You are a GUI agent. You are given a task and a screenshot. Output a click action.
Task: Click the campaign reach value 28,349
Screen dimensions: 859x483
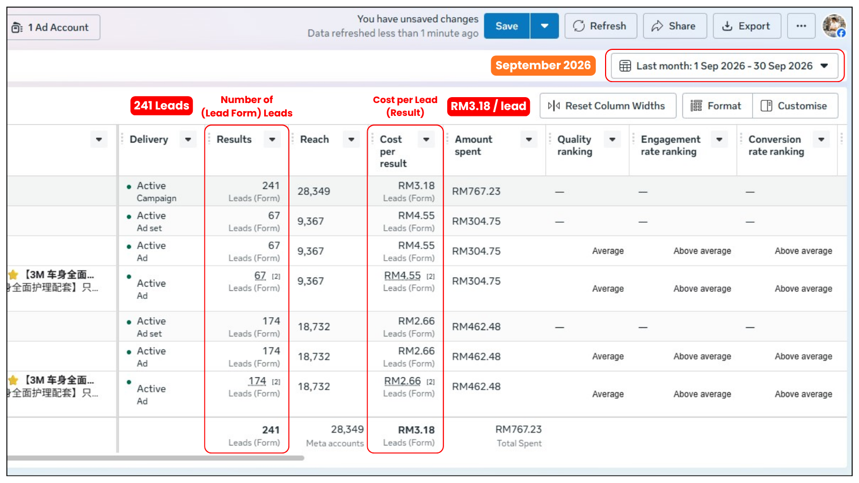tap(314, 192)
